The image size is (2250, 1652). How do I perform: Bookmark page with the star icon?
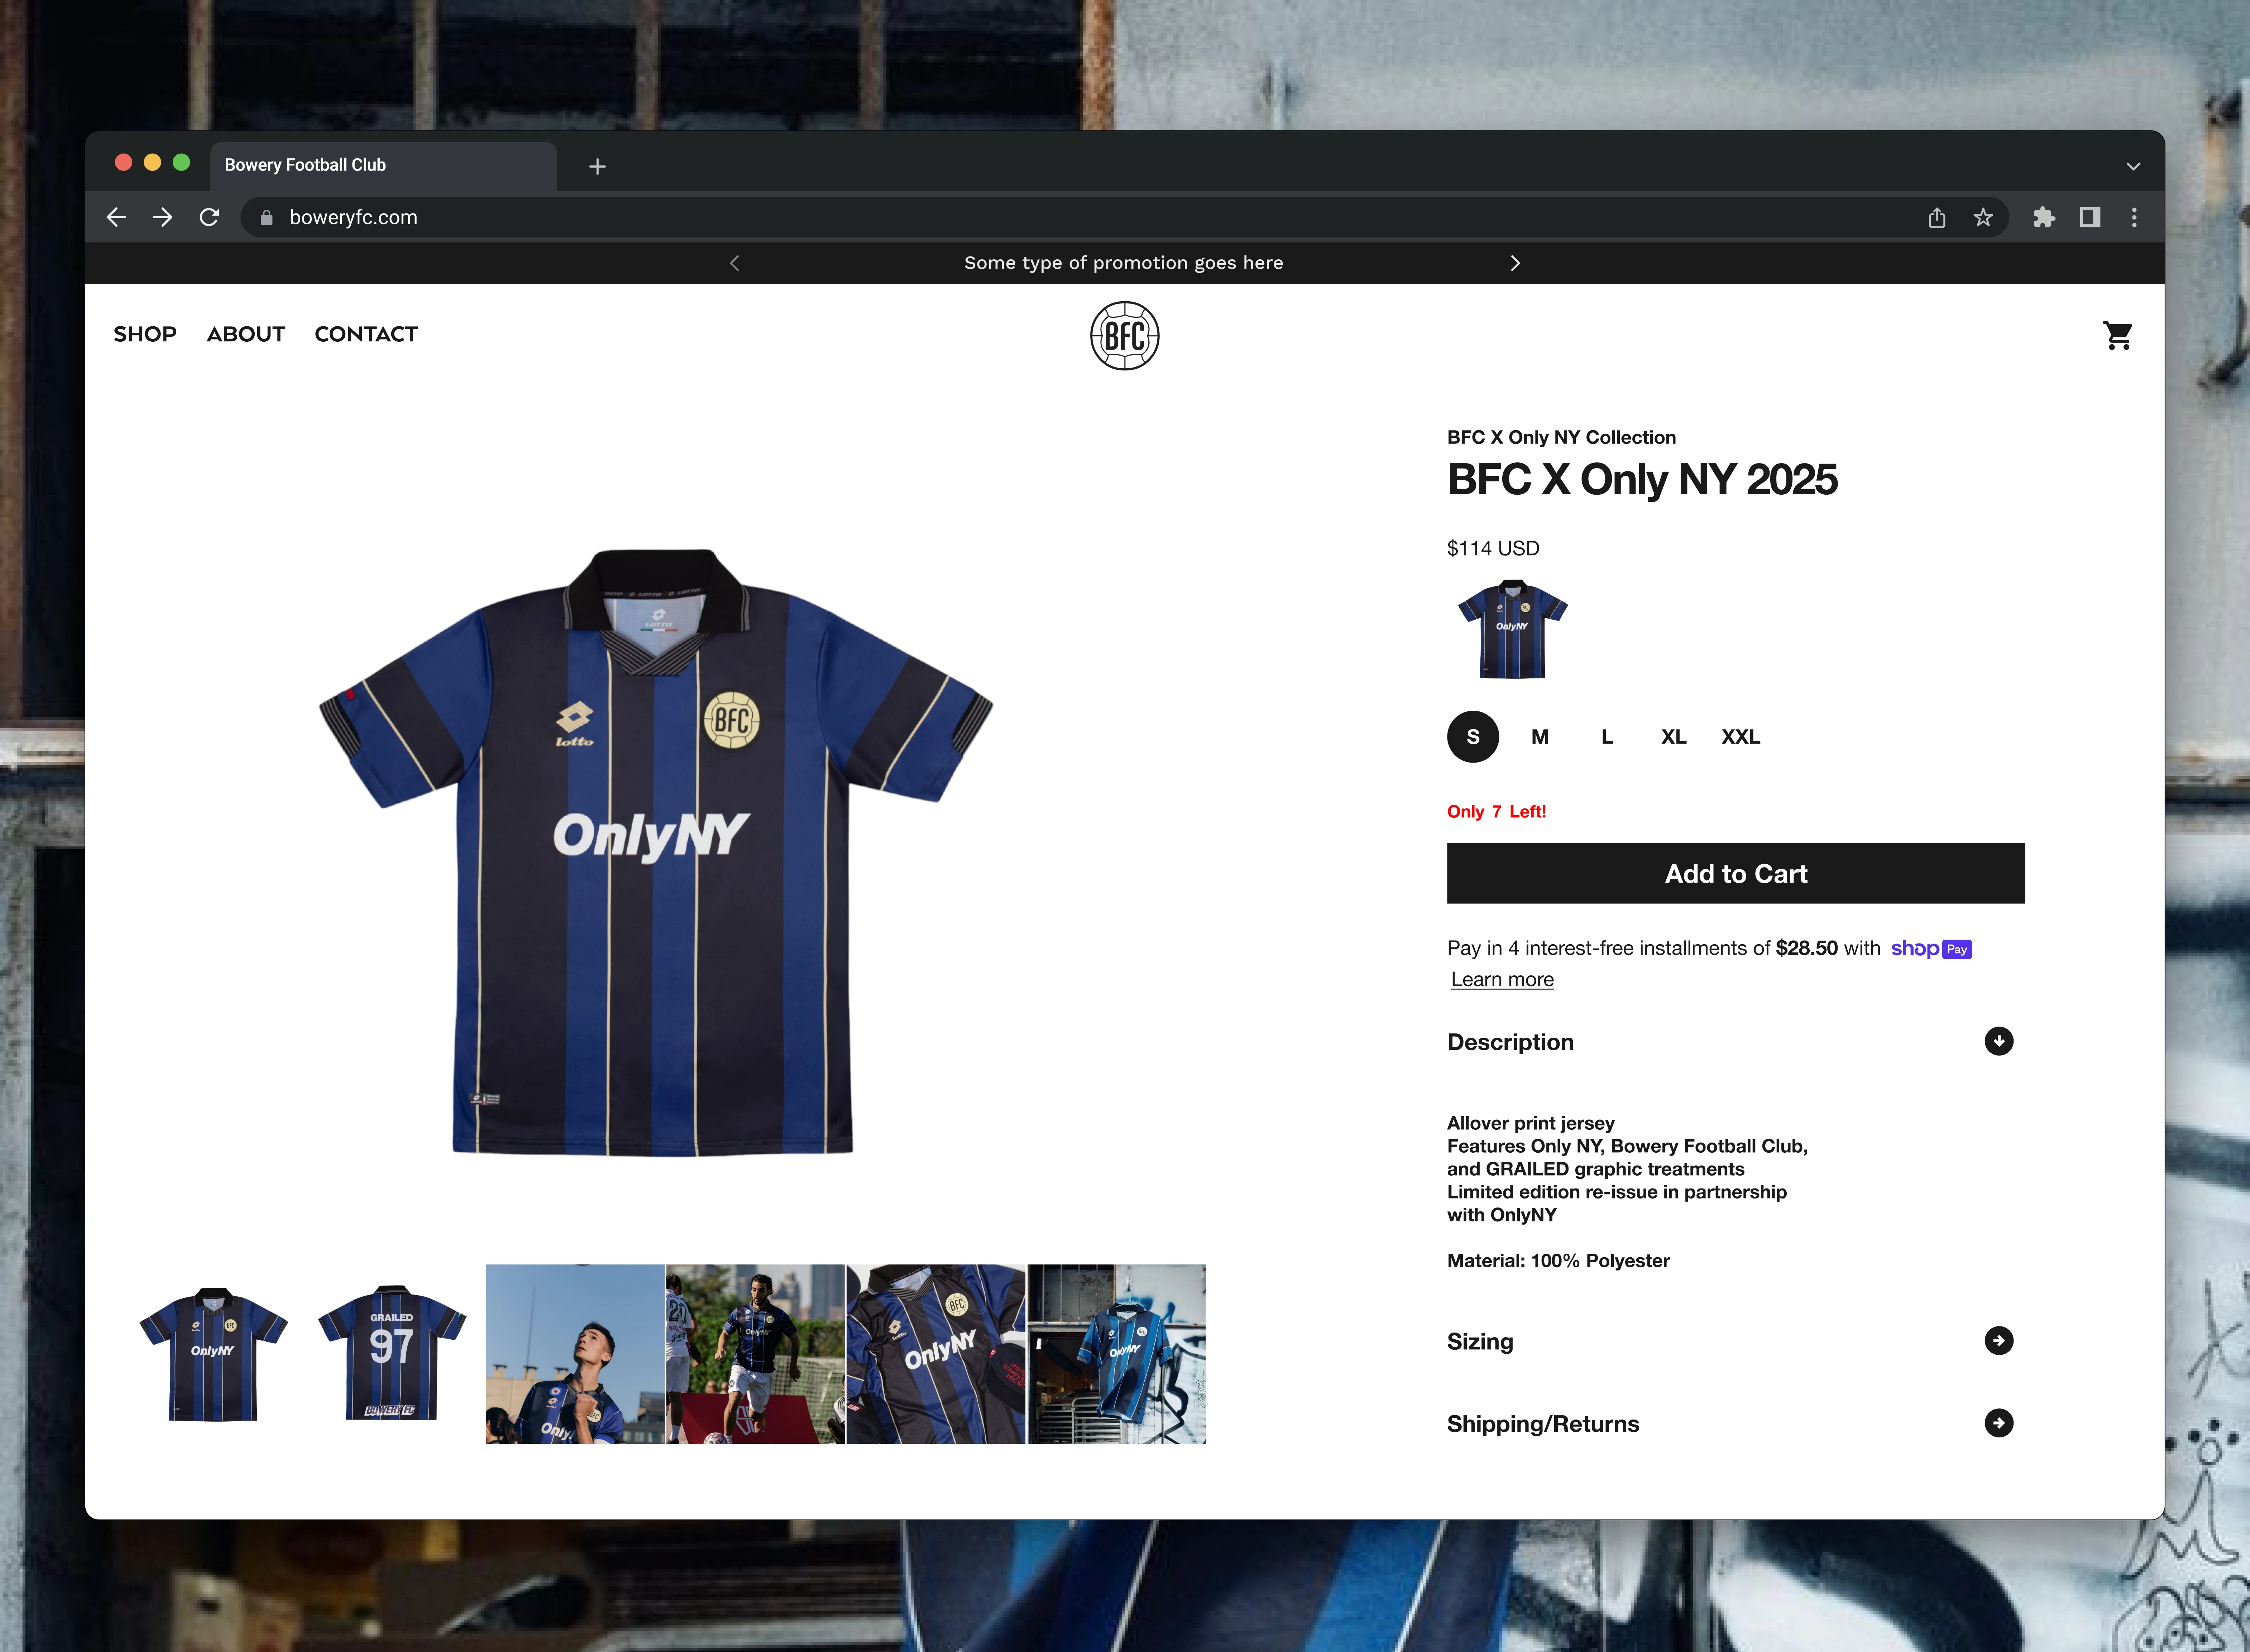pyautogui.click(x=1983, y=217)
